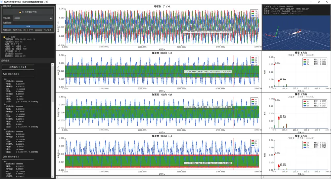Click the Tx red legend swatch in gyro plot
This screenshot has width=331, height=179.
coord(253,11)
